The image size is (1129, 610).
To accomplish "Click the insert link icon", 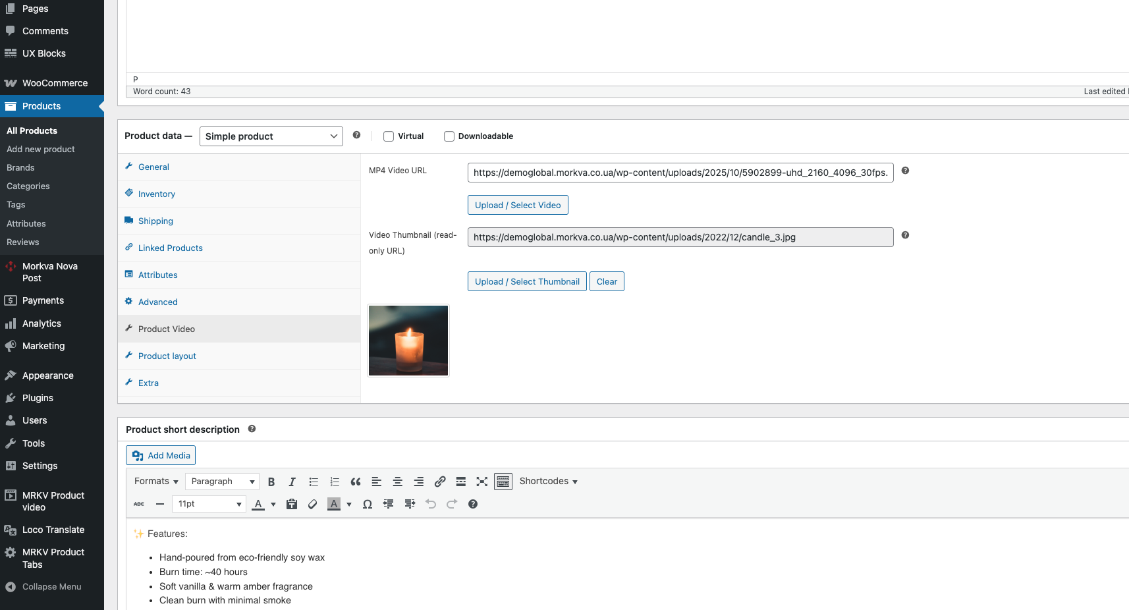I will 440,482.
